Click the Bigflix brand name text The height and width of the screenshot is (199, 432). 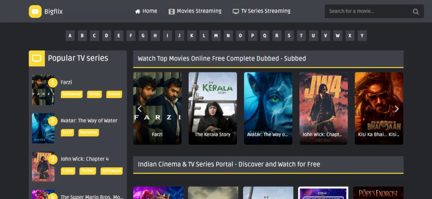[54, 11]
